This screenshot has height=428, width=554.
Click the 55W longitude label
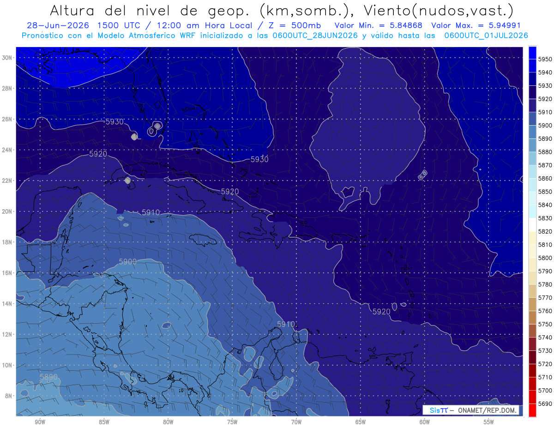489,422
